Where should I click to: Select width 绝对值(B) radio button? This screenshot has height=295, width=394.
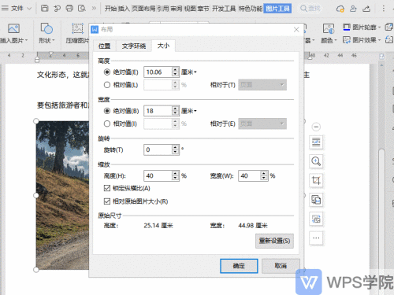click(107, 111)
